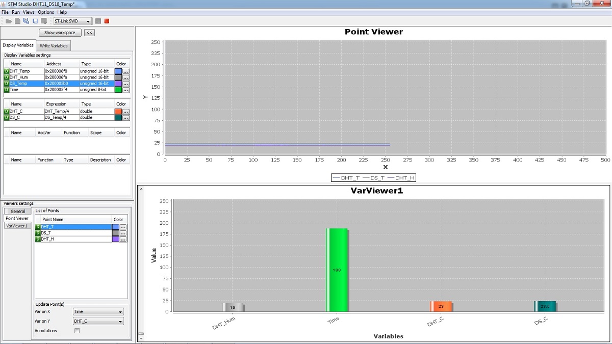
Task: Click the green color swatch for Time
Action: 118,90
